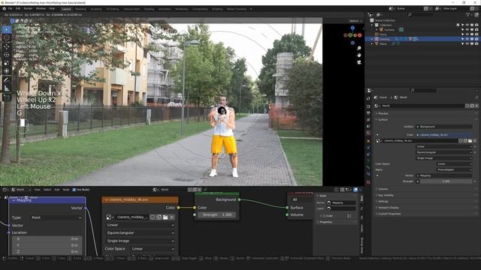Toggle eye visibility for the selected outliner row

click(467, 39)
